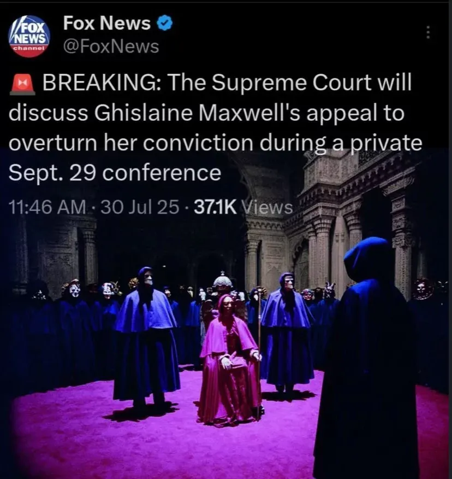Select the left standing blue-cloaked masked figure
452x479 pixels.
coord(146,337)
